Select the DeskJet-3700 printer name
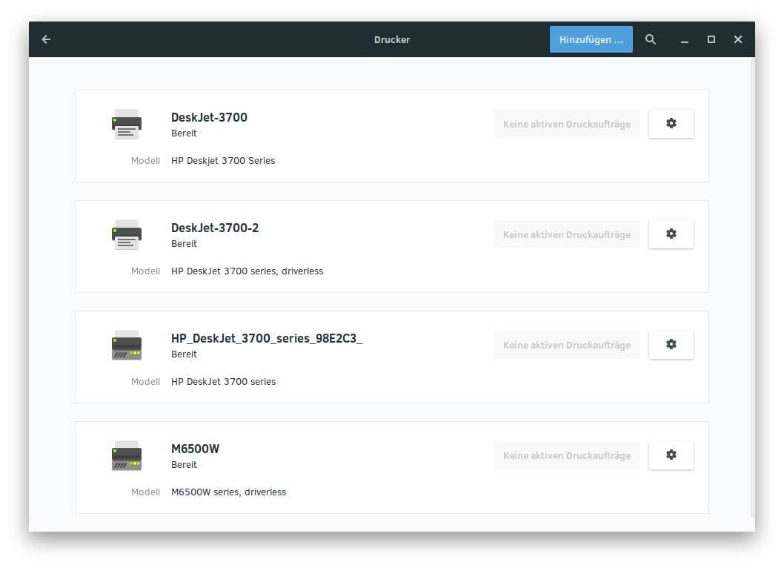784x568 pixels. (x=209, y=117)
